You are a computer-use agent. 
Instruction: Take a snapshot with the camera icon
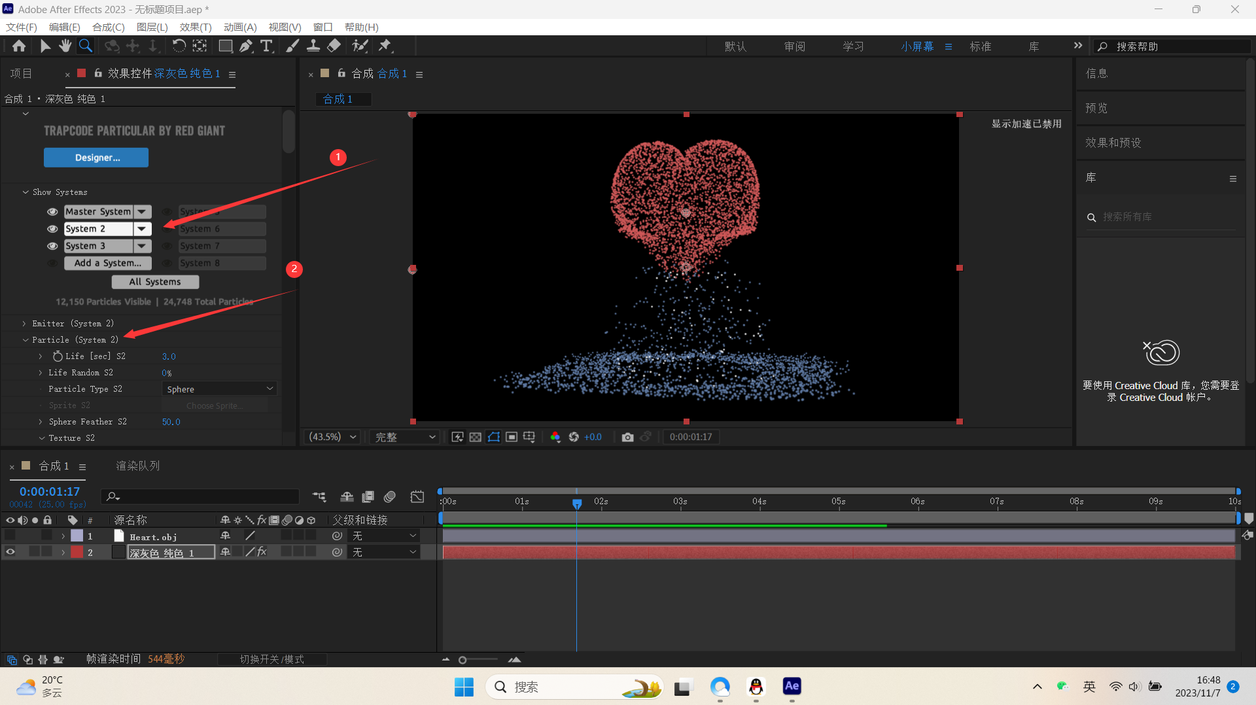click(x=627, y=437)
